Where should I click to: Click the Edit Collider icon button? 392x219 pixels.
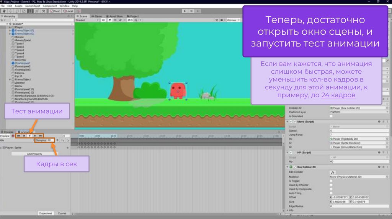333,172
